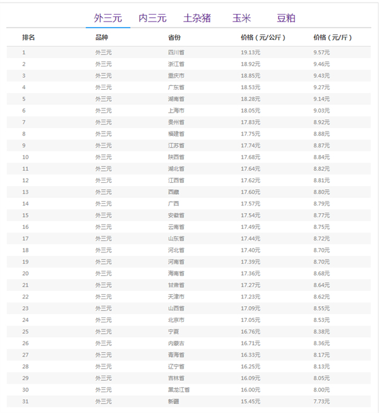Image resolution: width=379 pixels, height=413 pixels.
Task: Switch to the 玉米 tab
Action: coord(241,18)
